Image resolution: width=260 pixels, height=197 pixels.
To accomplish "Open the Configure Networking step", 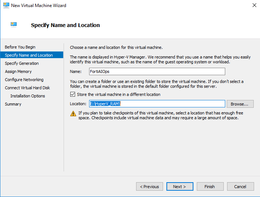I will [24, 80].
